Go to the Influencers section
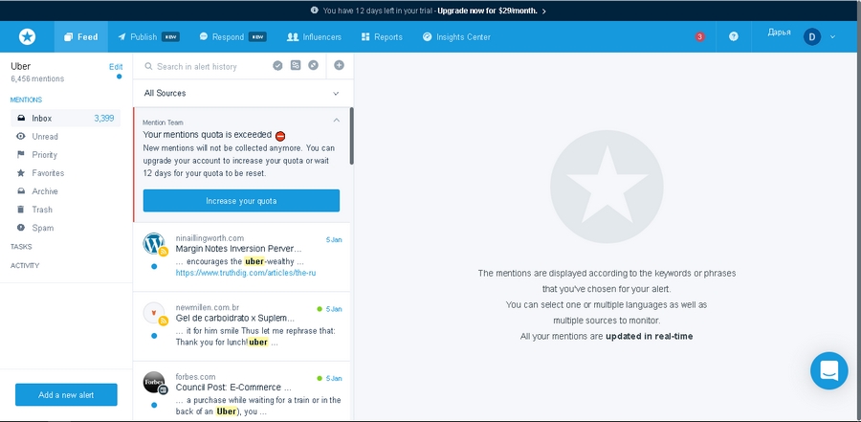This screenshot has height=422, width=861. 314,36
